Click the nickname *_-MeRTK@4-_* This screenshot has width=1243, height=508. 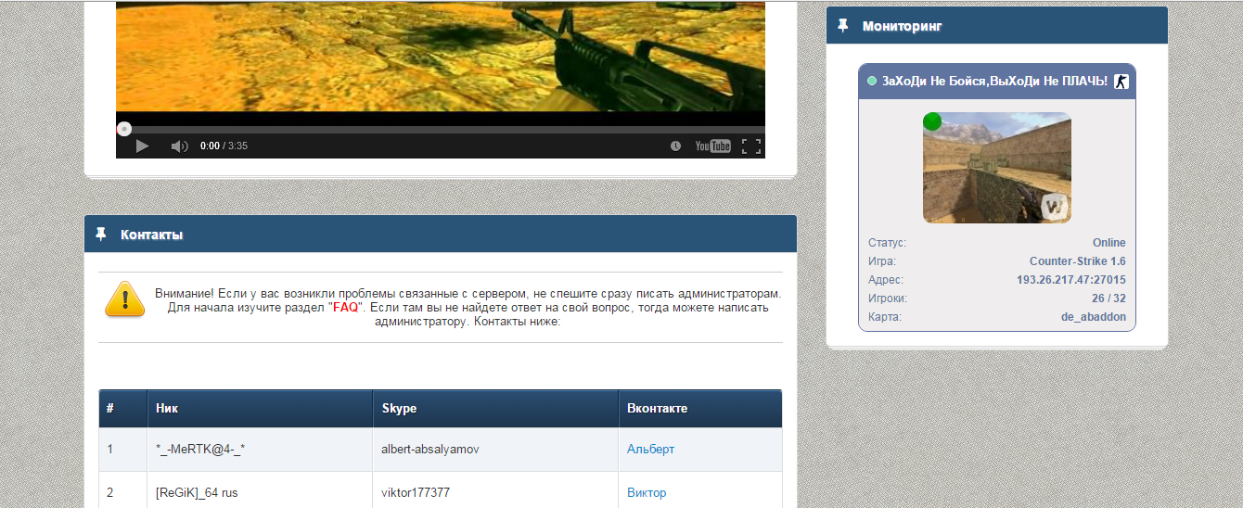click(x=200, y=450)
